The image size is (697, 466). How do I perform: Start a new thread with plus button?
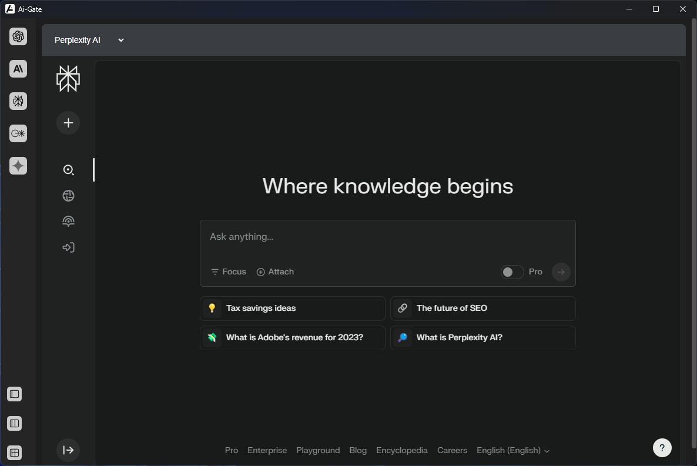tap(68, 123)
